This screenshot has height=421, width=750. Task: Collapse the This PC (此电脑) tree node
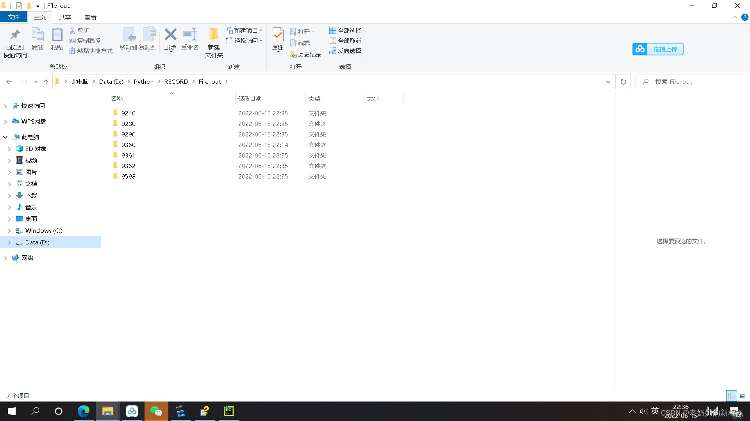point(5,137)
